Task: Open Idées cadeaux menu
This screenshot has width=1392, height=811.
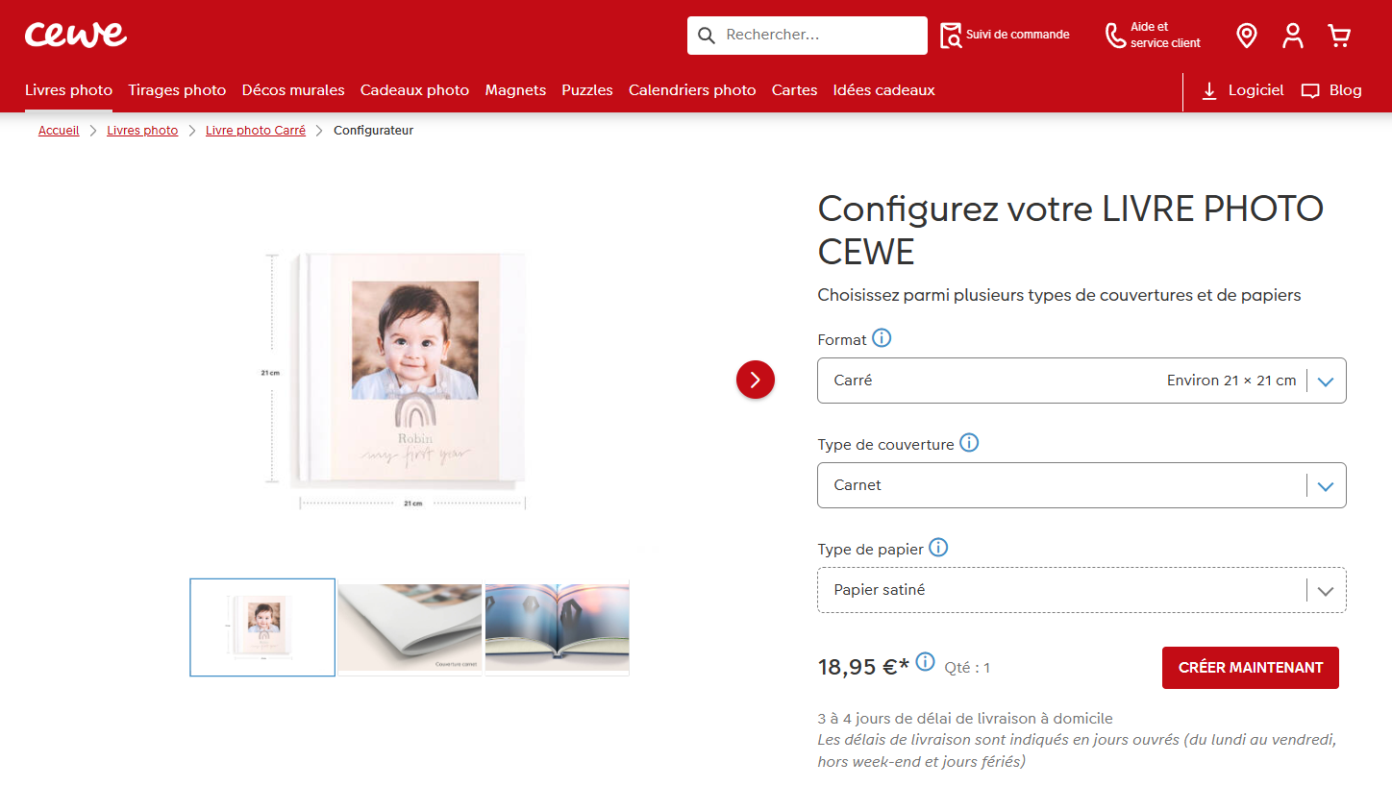Action: tap(883, 90)
